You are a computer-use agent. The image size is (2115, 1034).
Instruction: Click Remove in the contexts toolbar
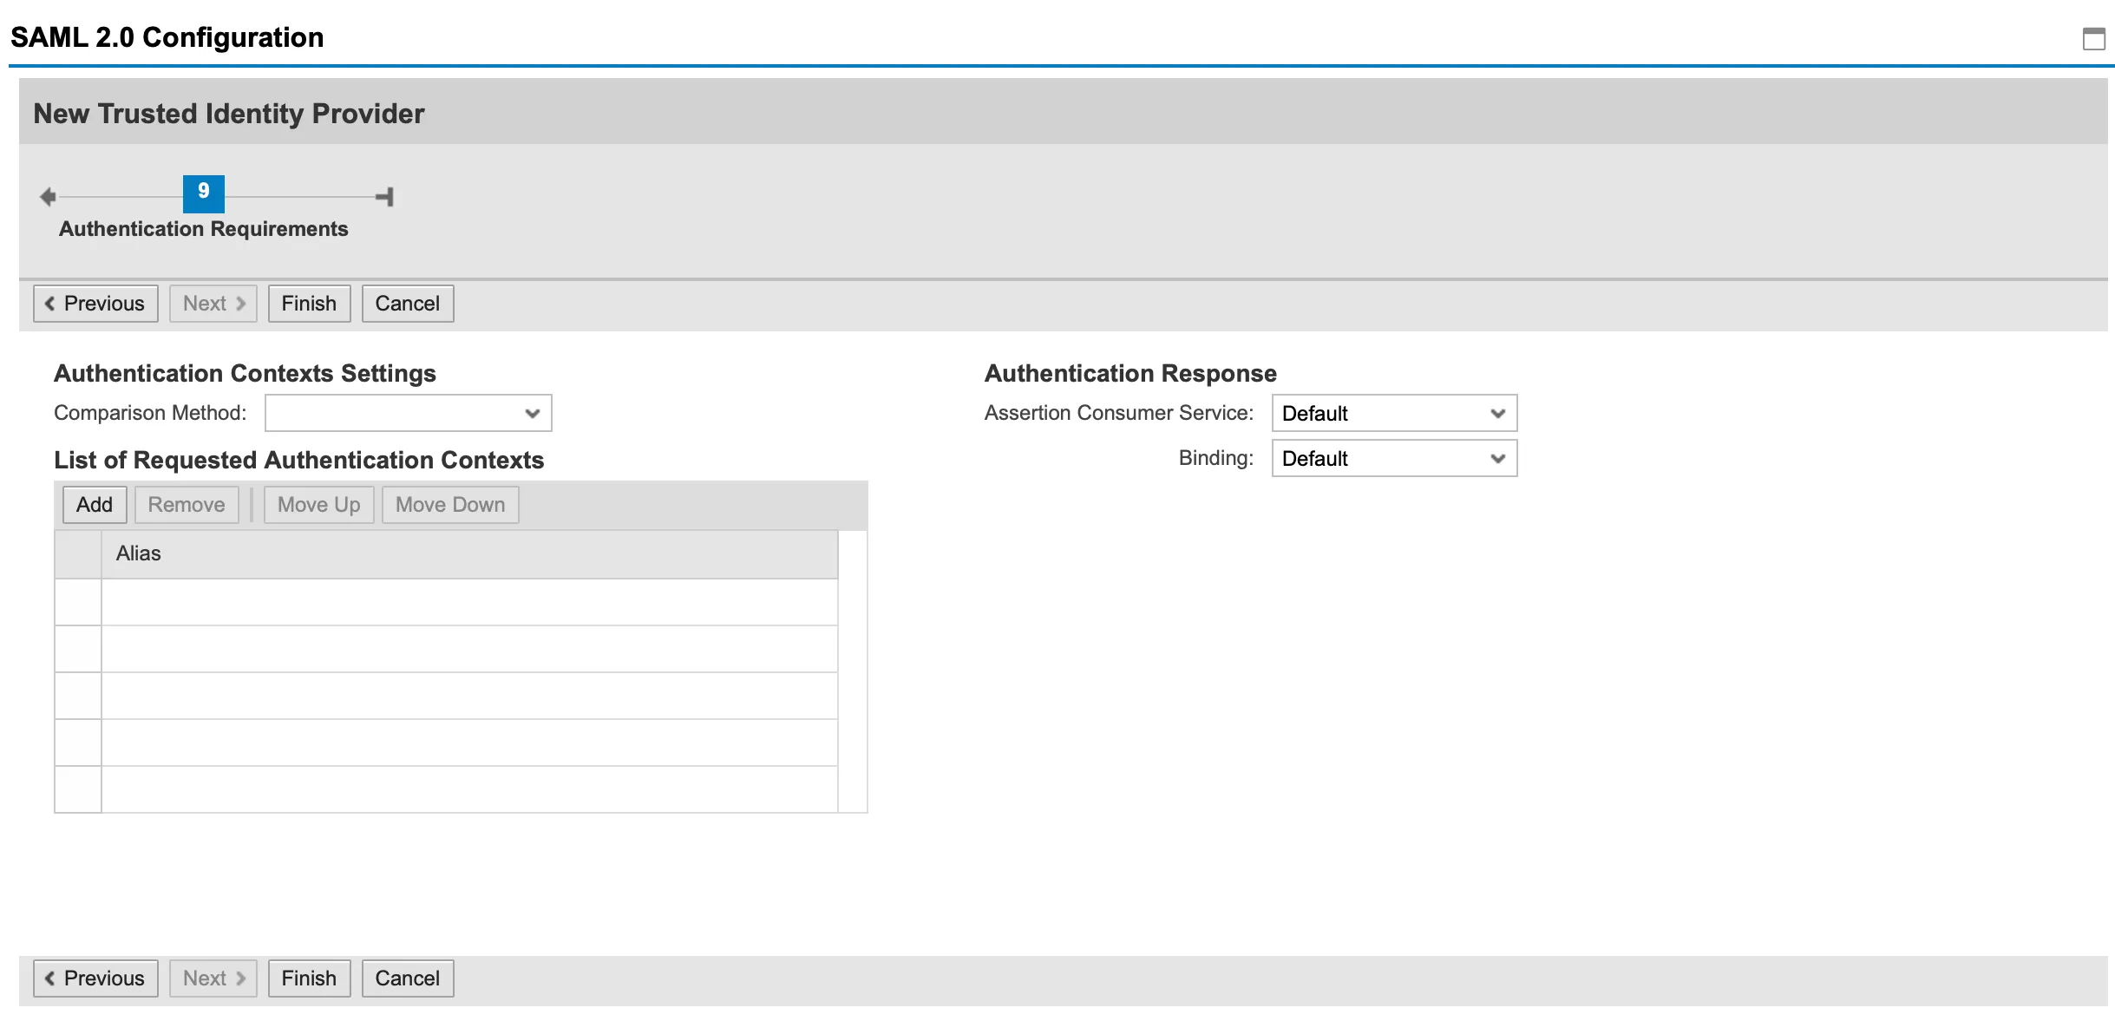click(x=187, y=505)
